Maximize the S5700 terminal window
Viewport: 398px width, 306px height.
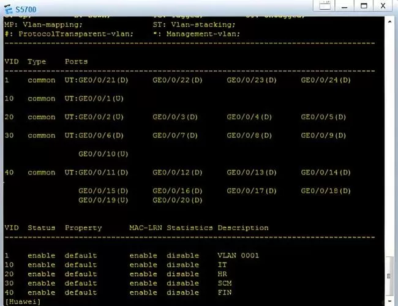[364, 6]
